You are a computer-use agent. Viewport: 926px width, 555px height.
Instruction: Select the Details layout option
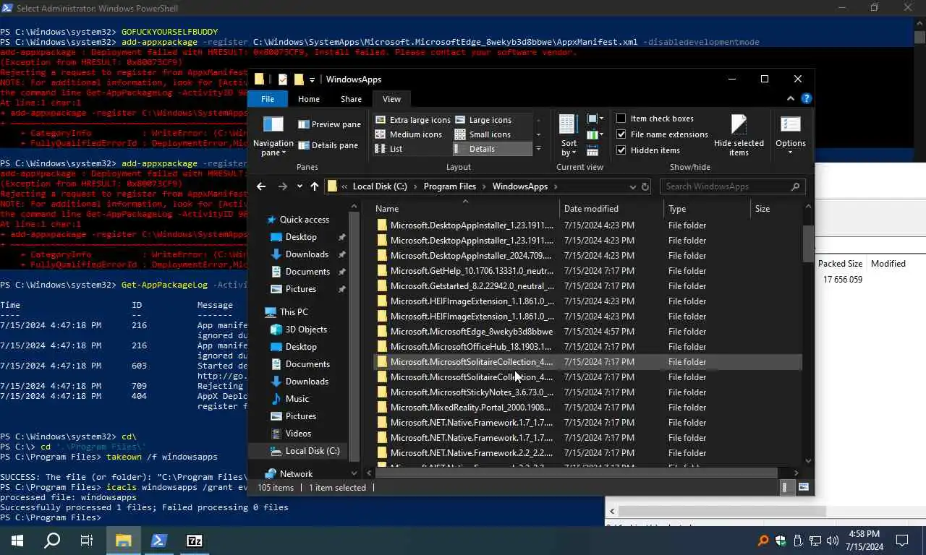(492, 149)
